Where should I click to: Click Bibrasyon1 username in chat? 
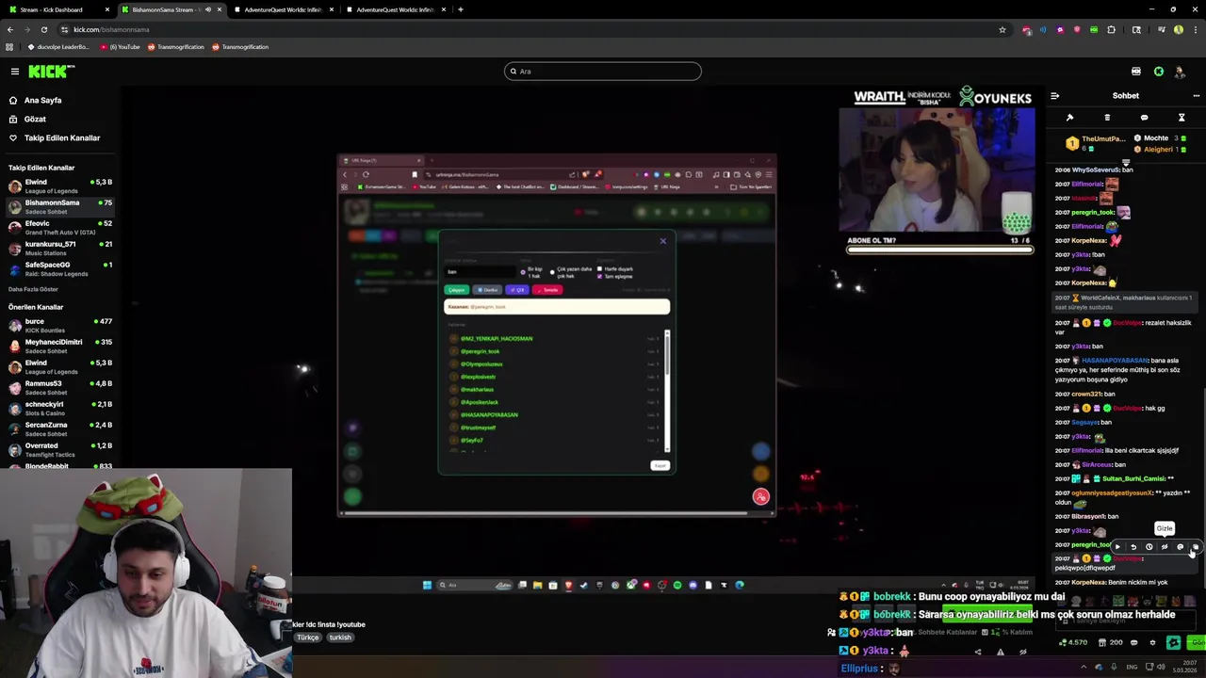coord(1088,517)
